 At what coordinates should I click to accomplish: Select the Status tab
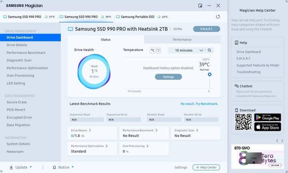pos(106,40)
